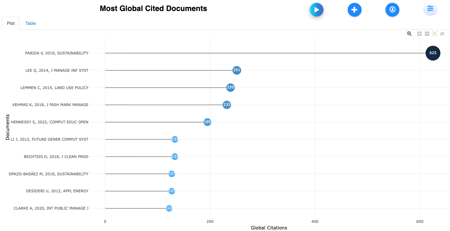Click the 232 citations marker

227,104
